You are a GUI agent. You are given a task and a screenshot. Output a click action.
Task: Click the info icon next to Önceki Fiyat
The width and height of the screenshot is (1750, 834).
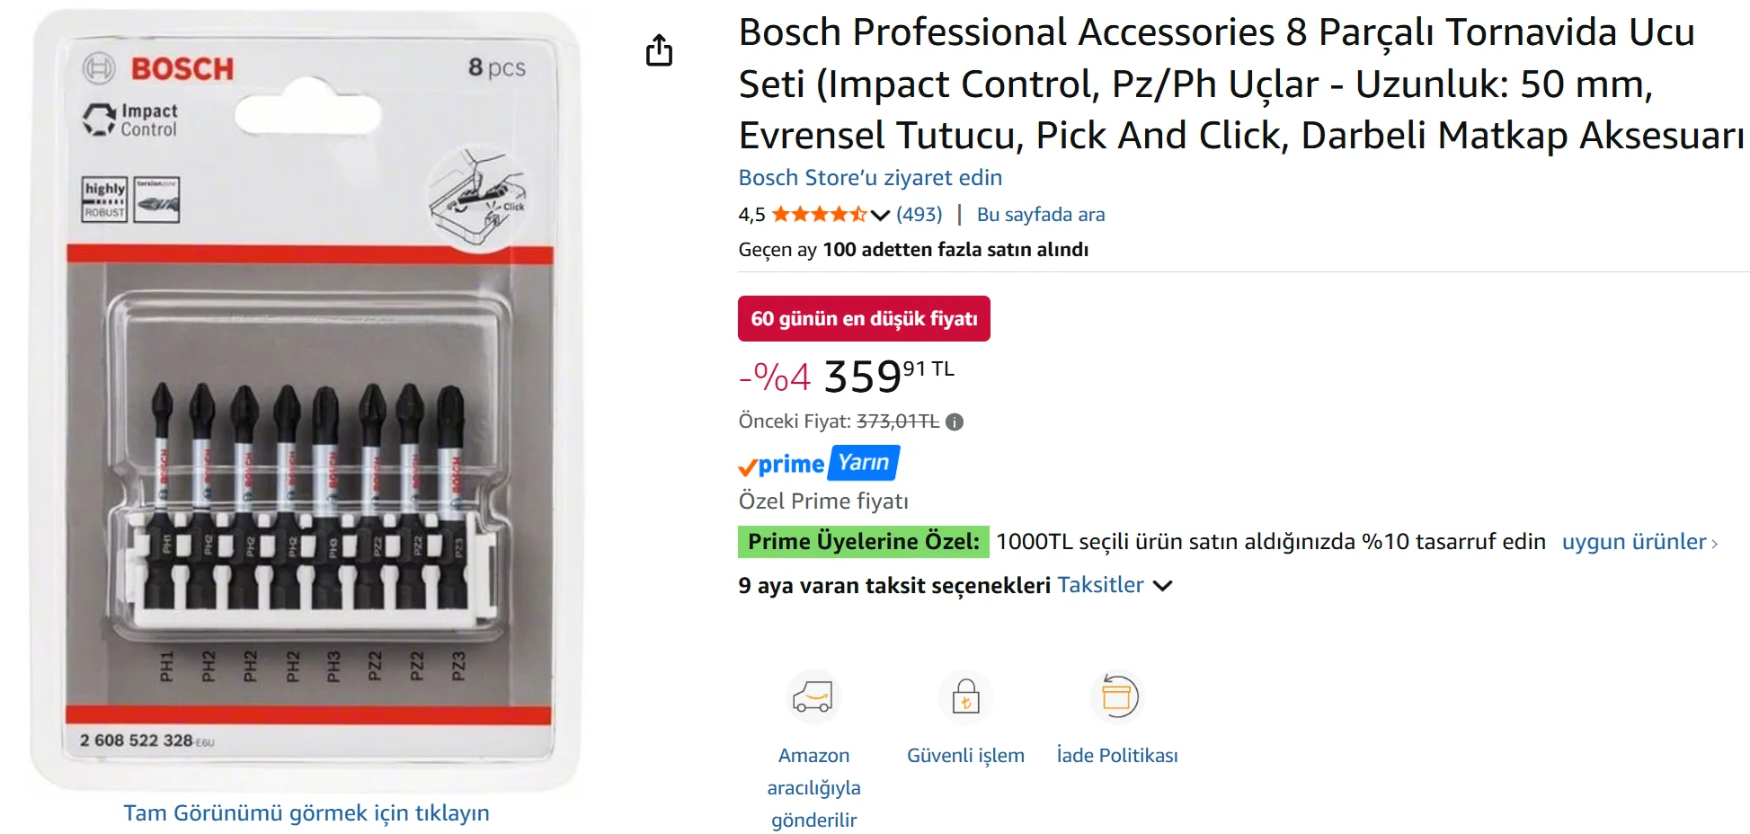click(955, 421)
